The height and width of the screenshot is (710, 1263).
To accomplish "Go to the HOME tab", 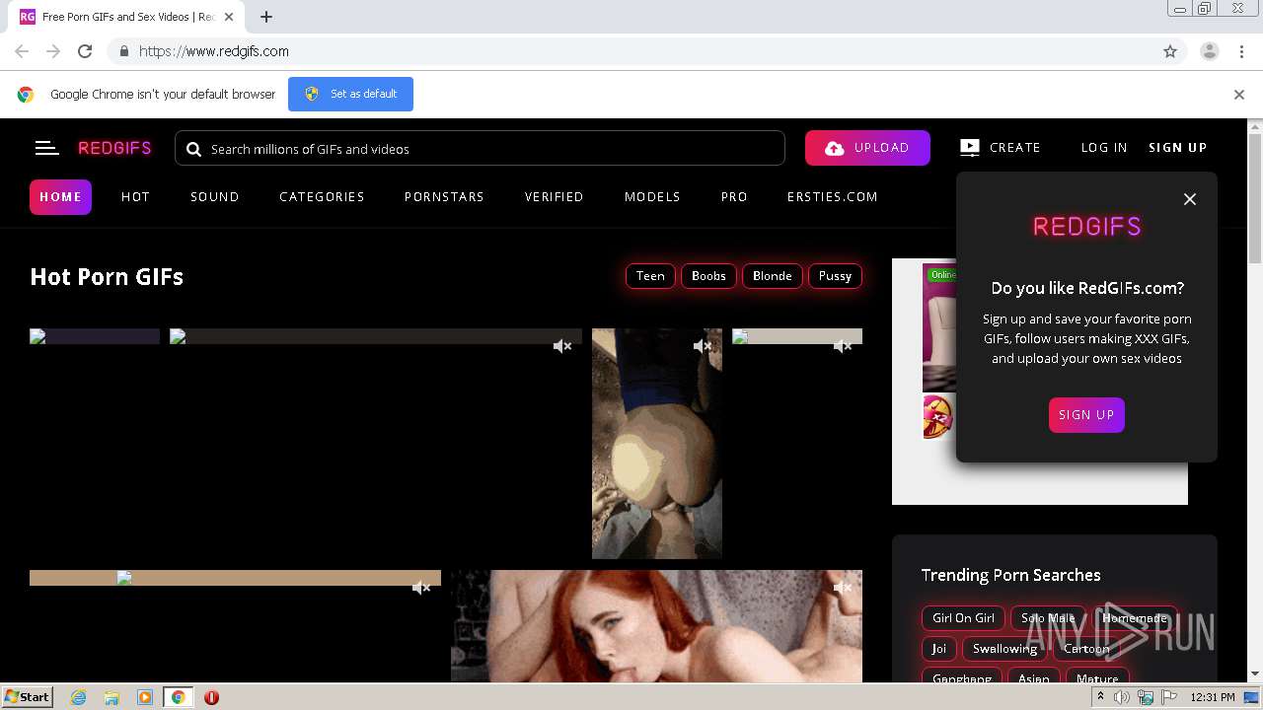I will pos(60,197).
